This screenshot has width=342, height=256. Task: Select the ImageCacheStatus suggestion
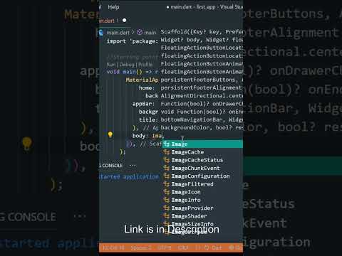202,160
